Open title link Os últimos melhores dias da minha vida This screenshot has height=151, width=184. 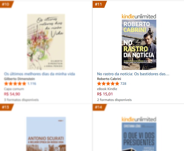click(x=40, y=74)
